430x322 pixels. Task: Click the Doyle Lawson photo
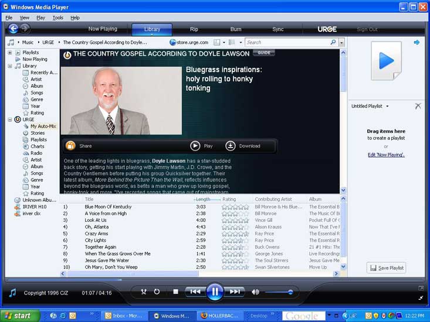tap(121, 101)
